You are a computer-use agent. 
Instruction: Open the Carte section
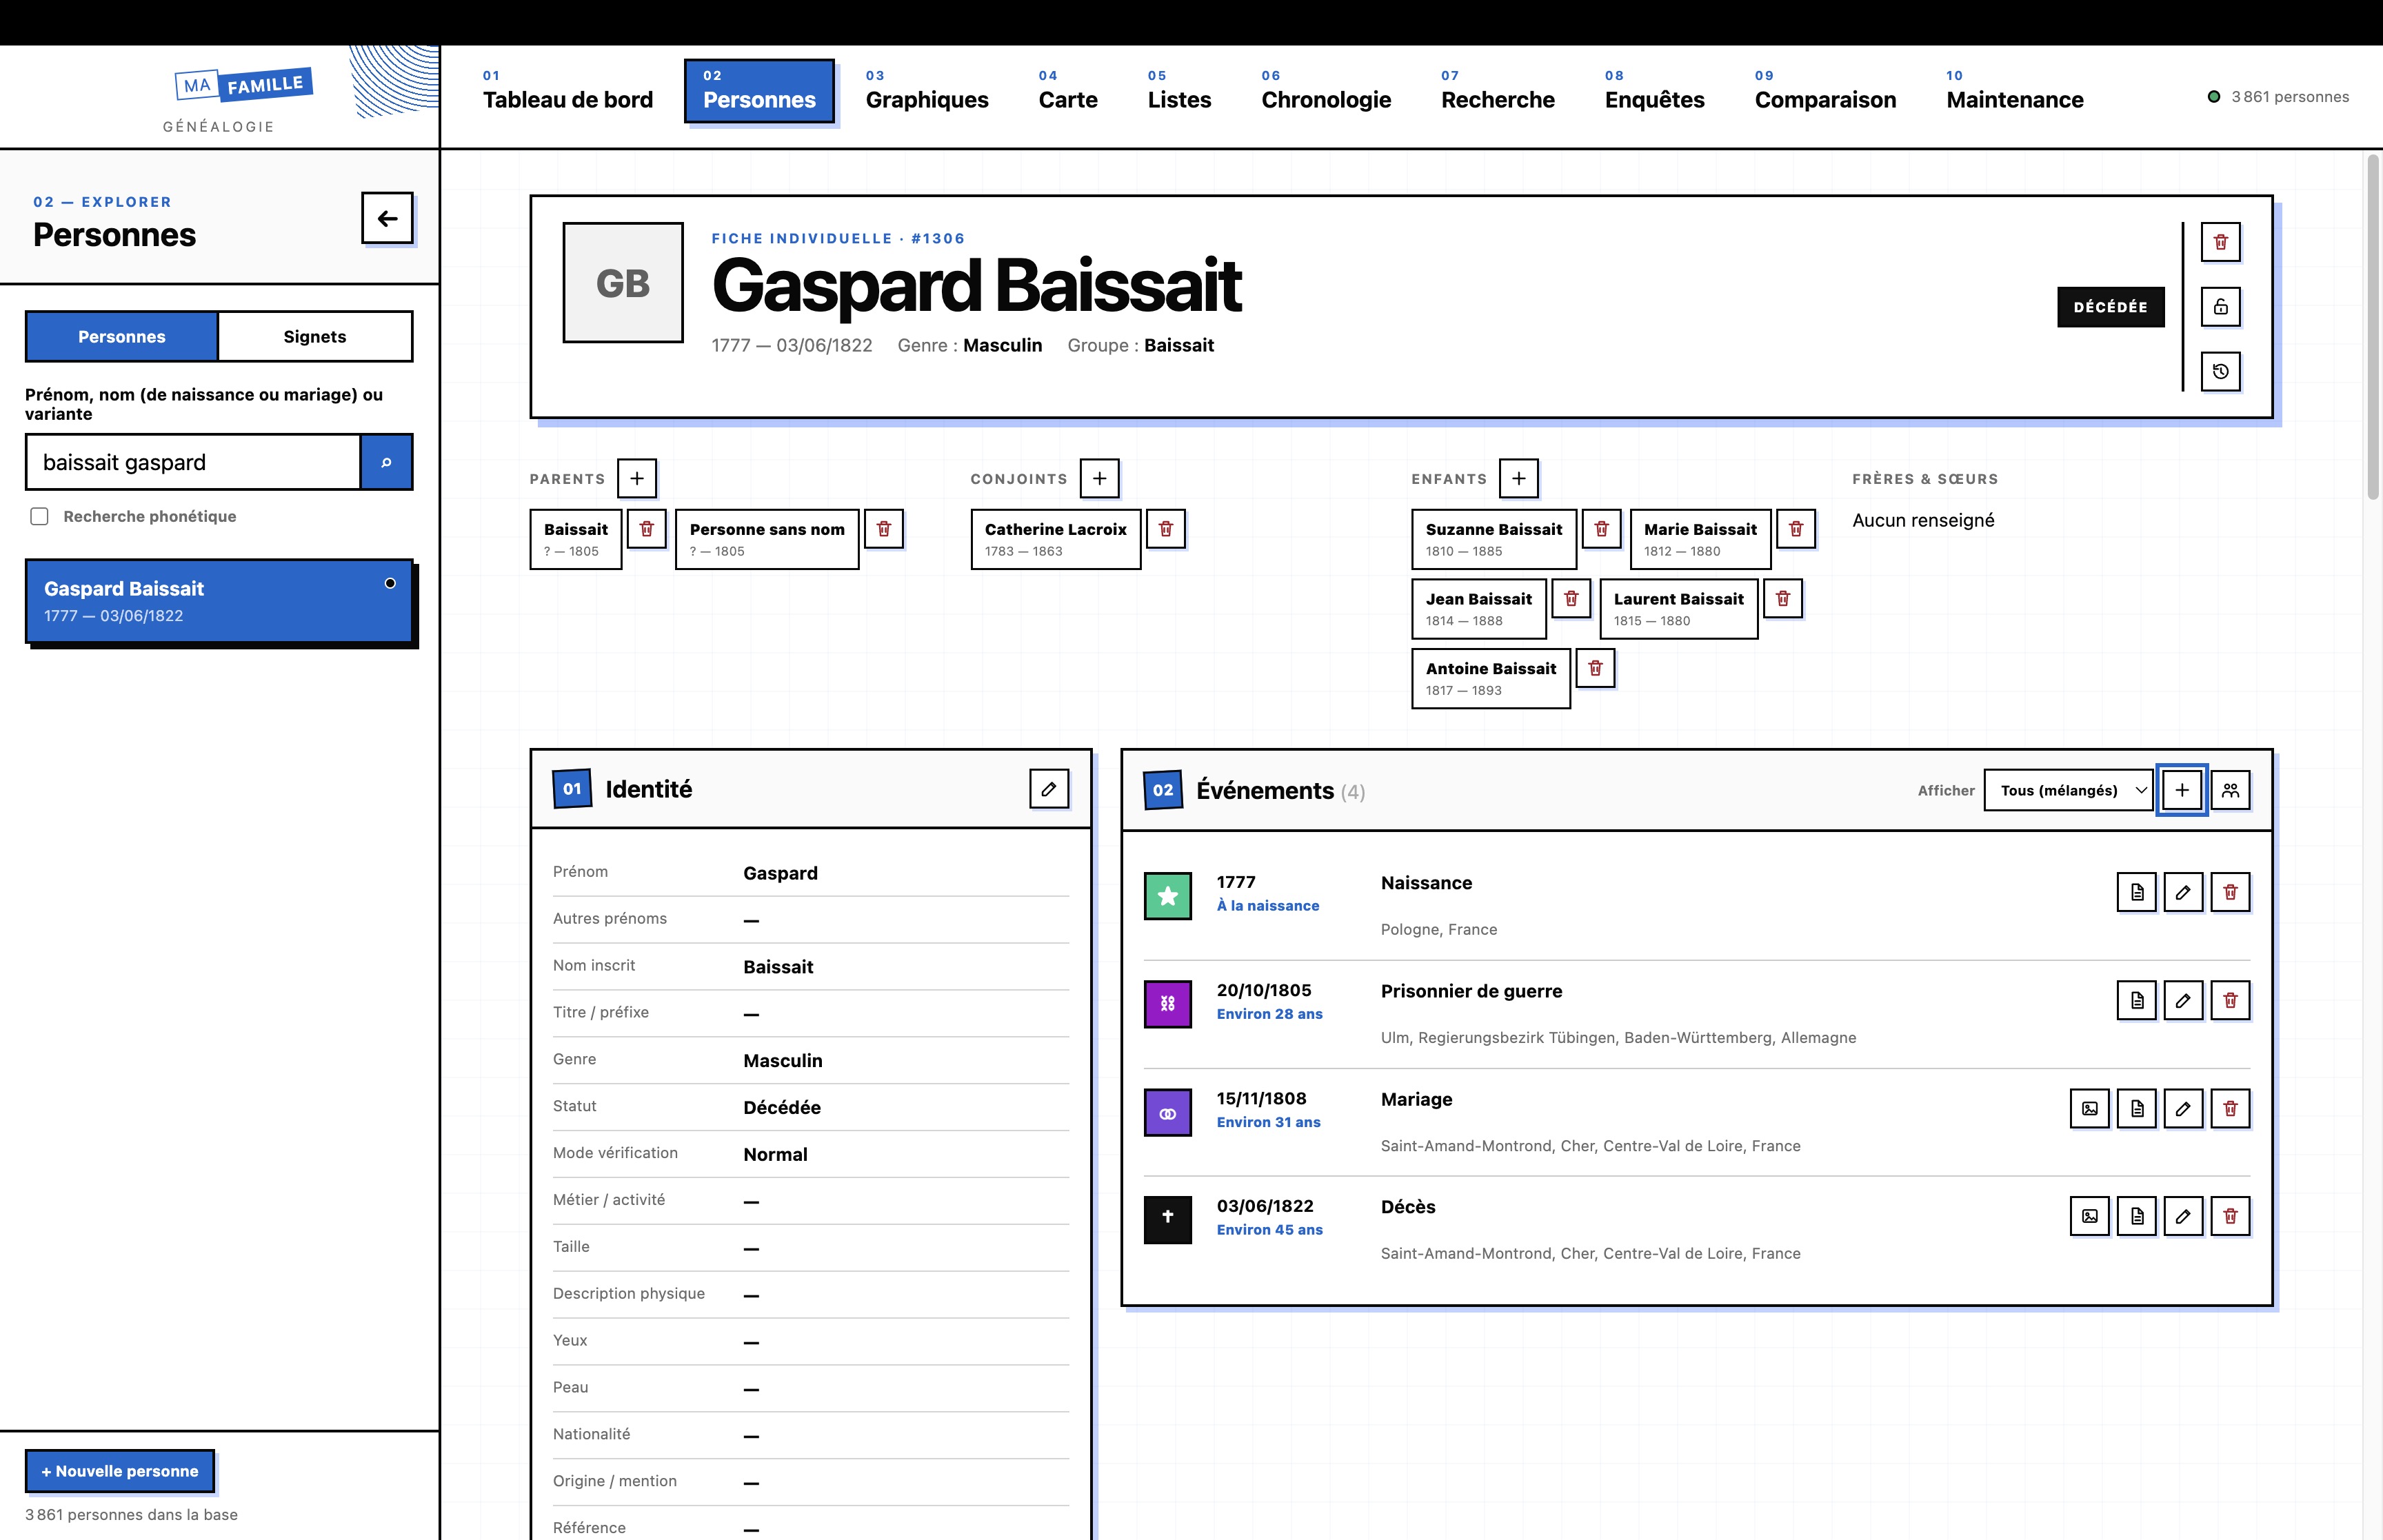tap(1068, 91)
